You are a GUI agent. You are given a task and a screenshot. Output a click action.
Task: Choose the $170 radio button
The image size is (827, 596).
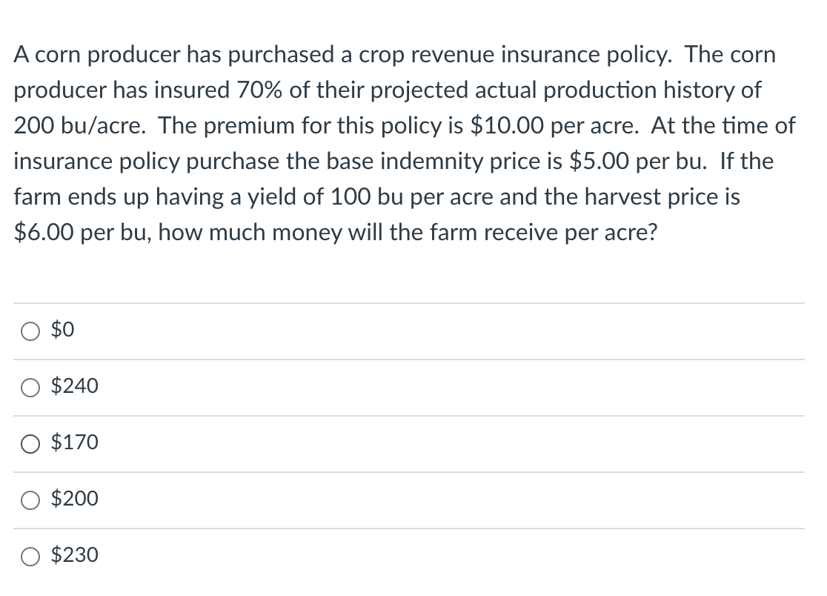tap(32, 443)
